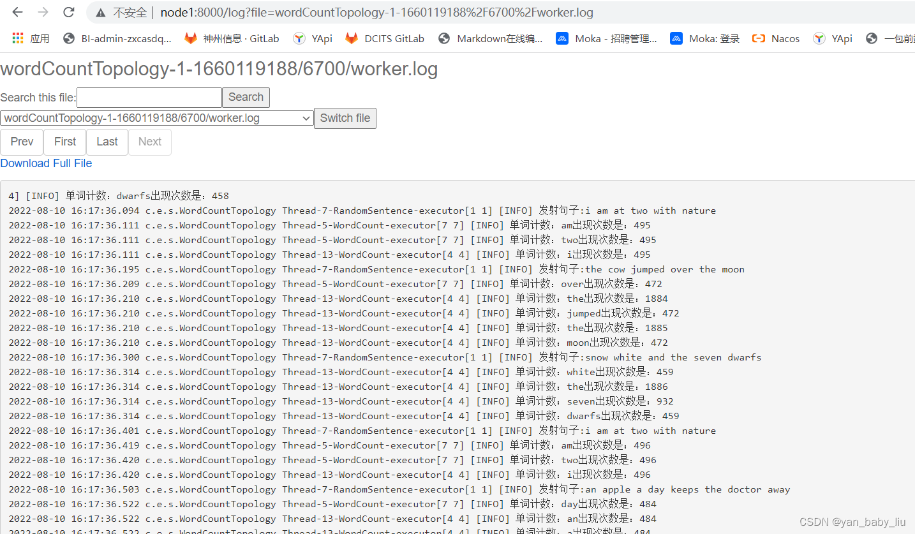The height and width of the screenshot is (534, 915).
Task: Open the BI-admin-zxcasdq bookmark
Action: click(117, 38)
